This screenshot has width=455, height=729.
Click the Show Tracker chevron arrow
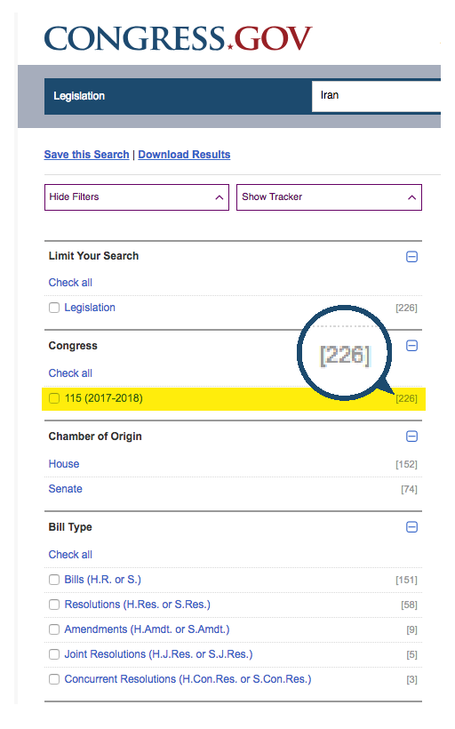[x=411, y=197]
